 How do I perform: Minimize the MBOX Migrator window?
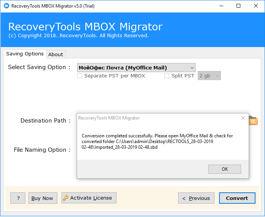(x=221, y=6)
